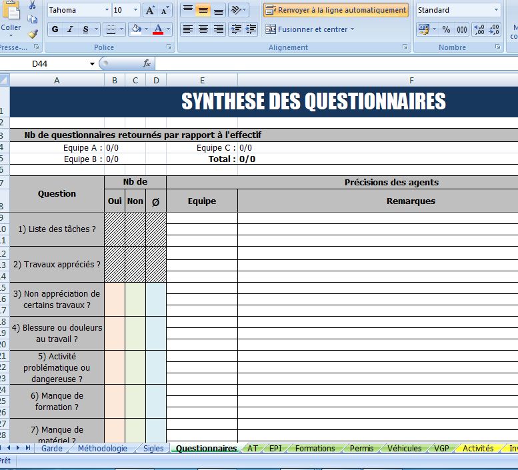Viewport: 518px width, 470px height.
Task: Click Fusionner et centrer button
Action: click(x=310, y=29)
